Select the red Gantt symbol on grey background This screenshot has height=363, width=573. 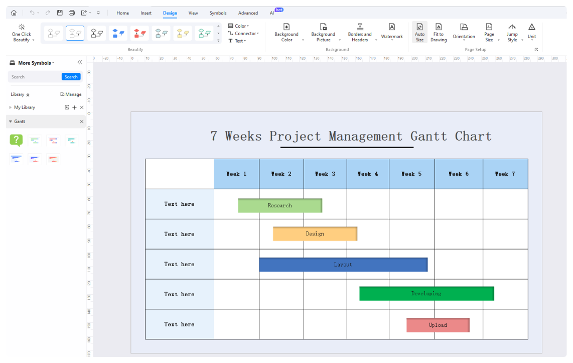[x=53, y=159]
